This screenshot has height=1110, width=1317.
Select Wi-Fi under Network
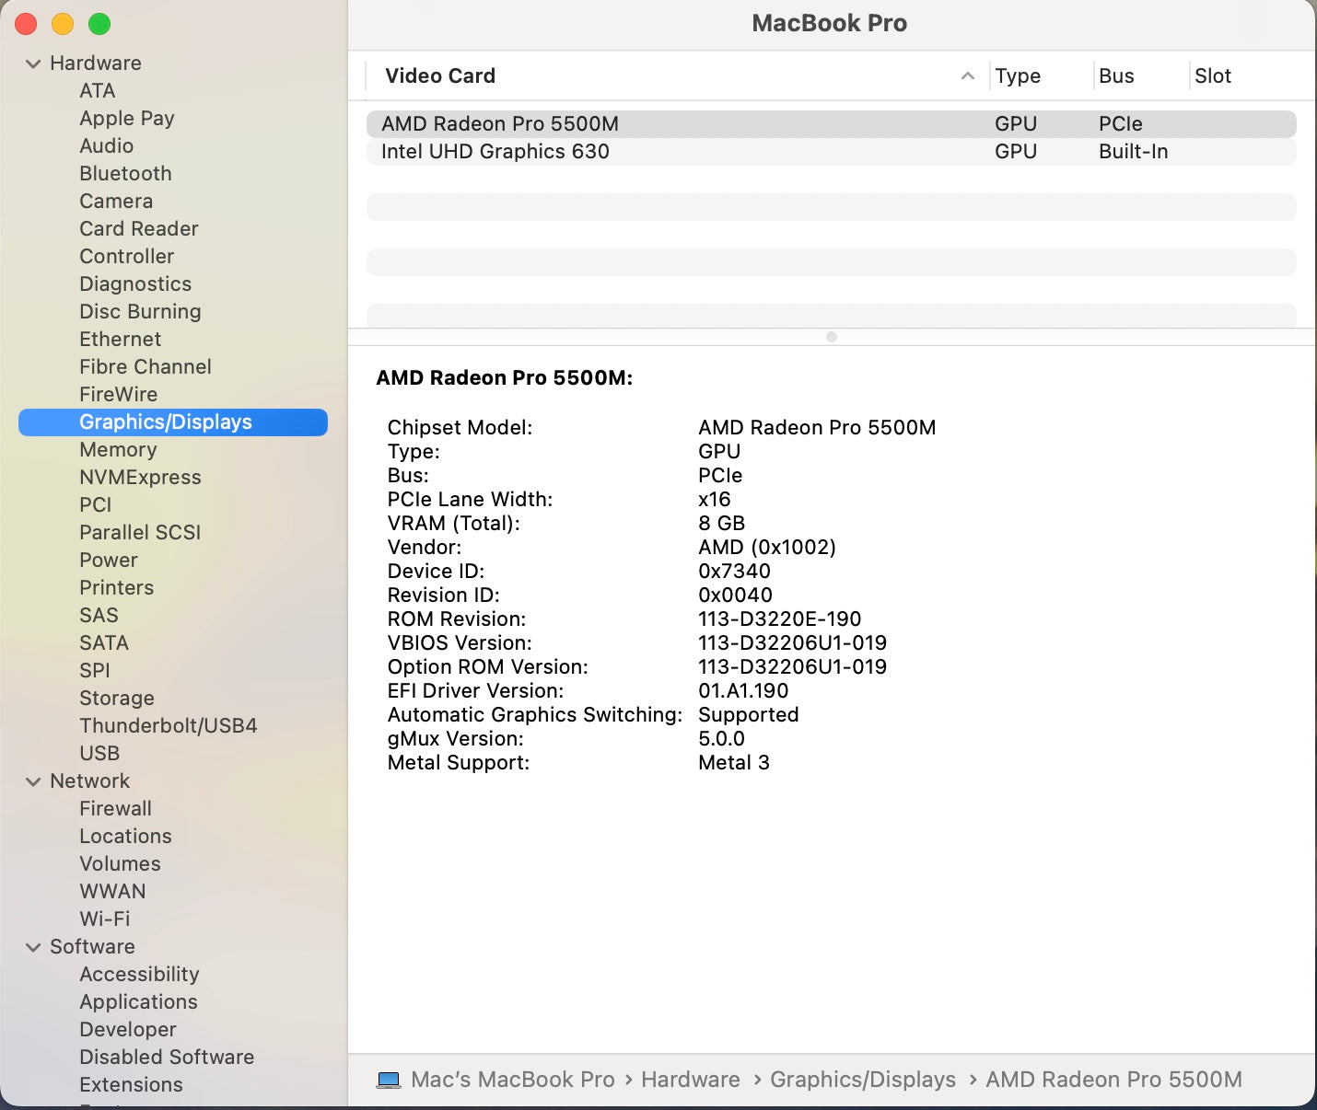(x=104, y=919)
